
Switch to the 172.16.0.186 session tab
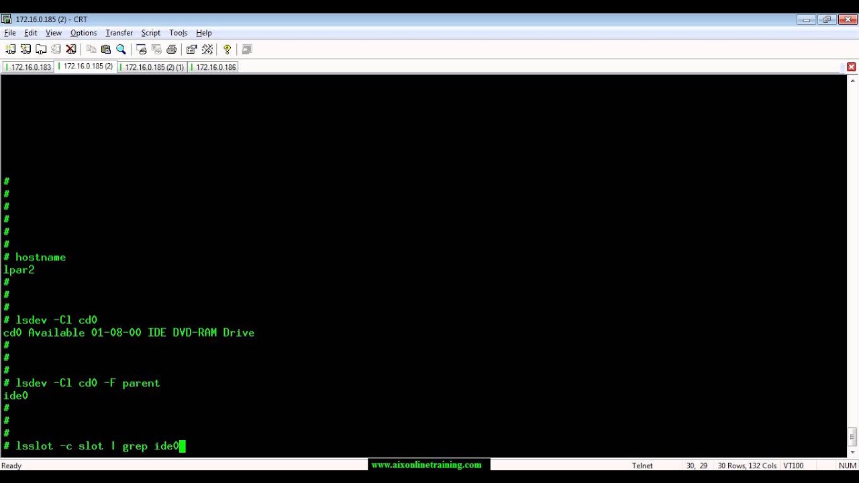pos(213,67)
